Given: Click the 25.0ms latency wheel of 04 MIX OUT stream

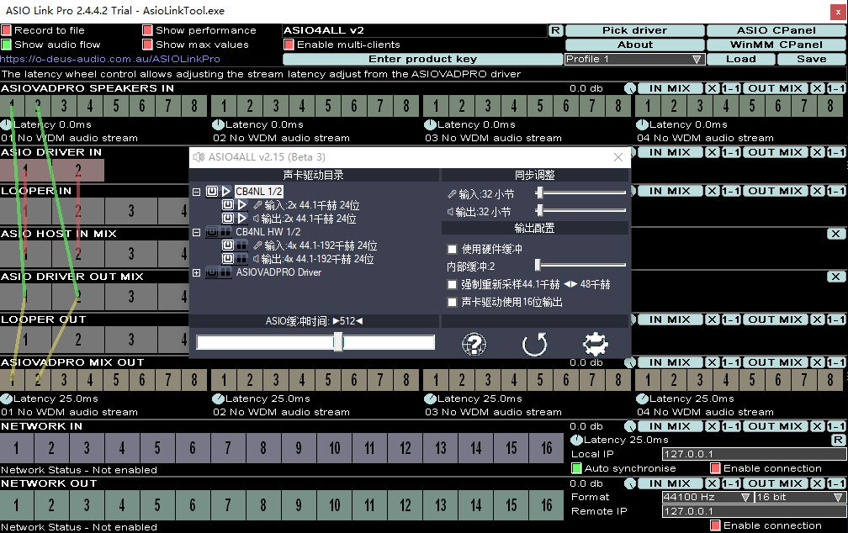Looking at the screenshot, I should pyautogui.click(x=643, y=399).
